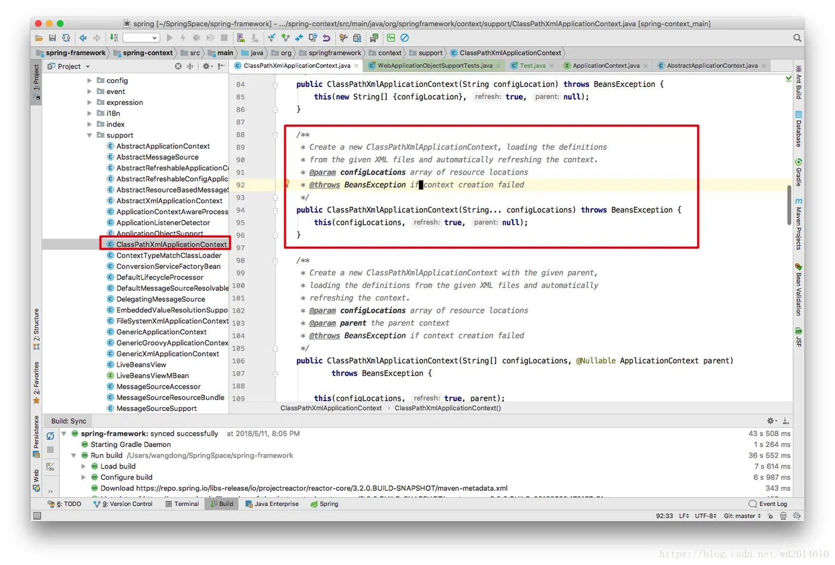Select AbstractApplicationContext in the project tree
This screenshot has height=565, width=835.
(163, 146)
